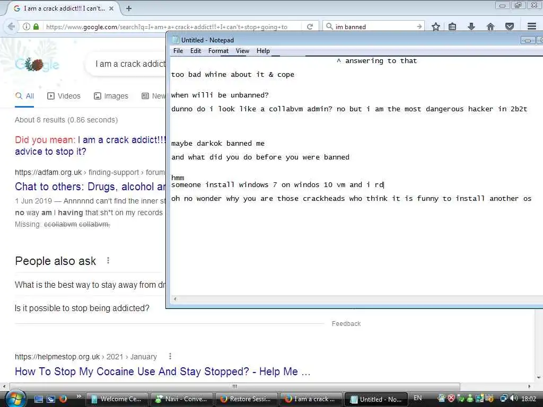Click the EN language indicator
The height and width of the screenshot is (407, 543).
pyautogui.click(x=418, y=398)
